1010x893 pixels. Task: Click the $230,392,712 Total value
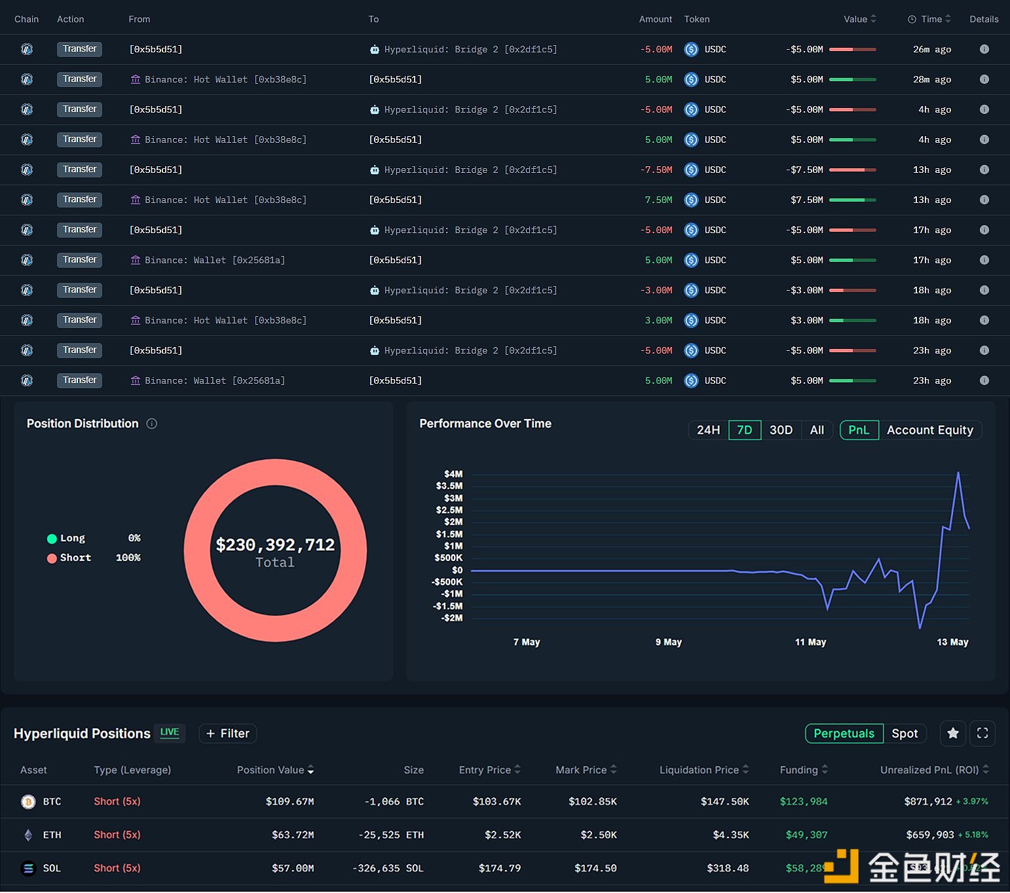point(275,545)
